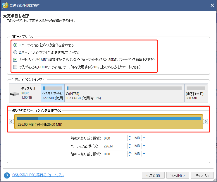Click the yellow partition size slider bar

(108, 121)
